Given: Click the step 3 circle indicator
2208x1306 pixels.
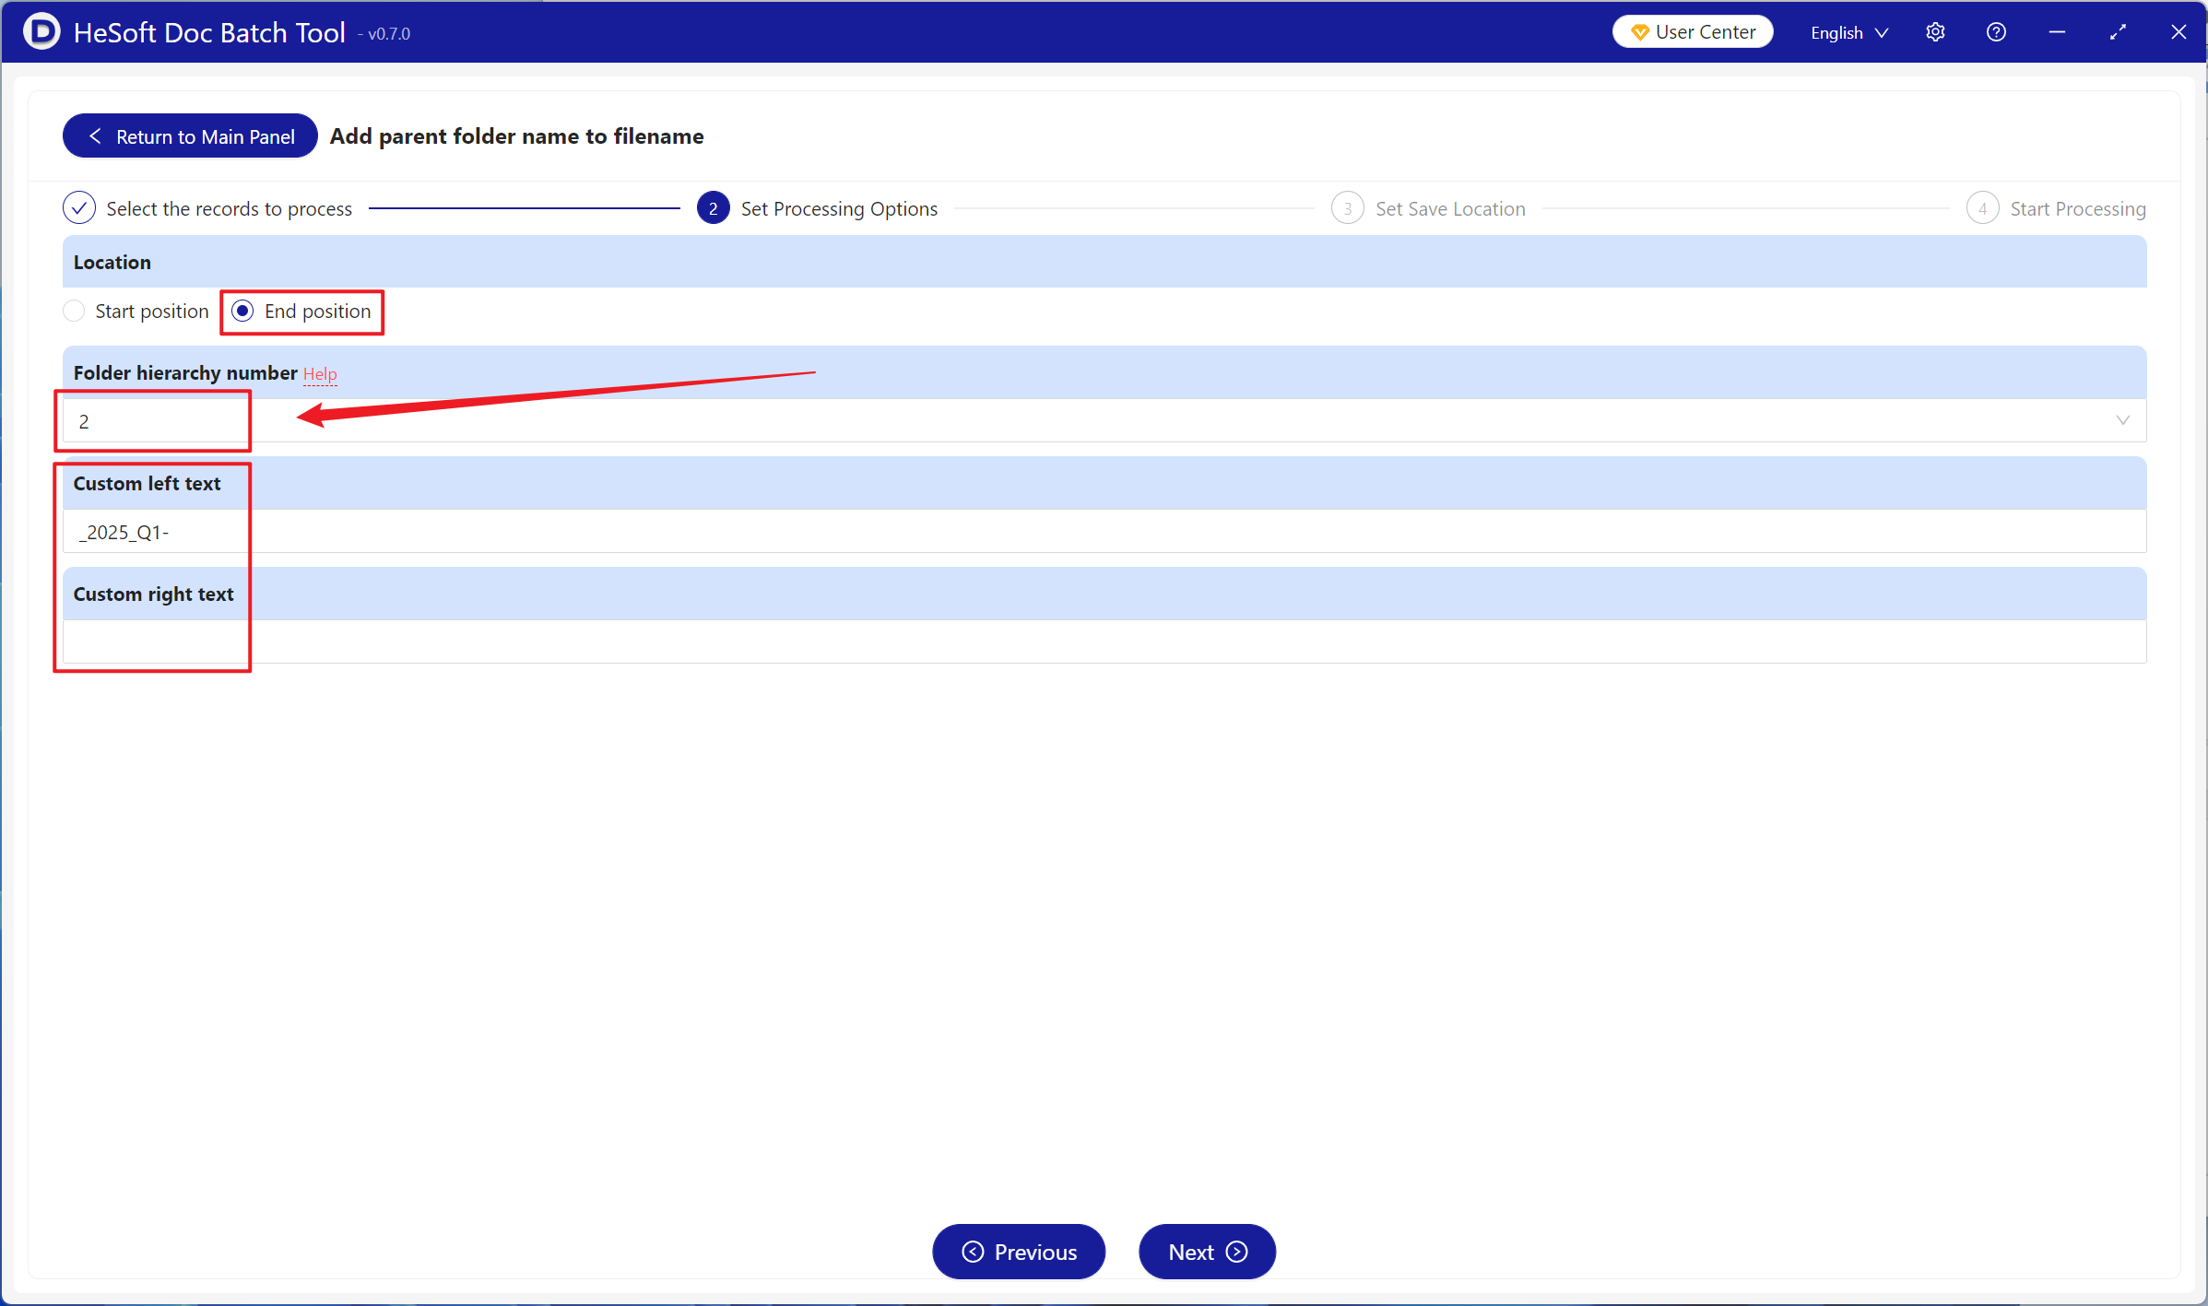Looking at the screenshot, I should pos(1347,208).
